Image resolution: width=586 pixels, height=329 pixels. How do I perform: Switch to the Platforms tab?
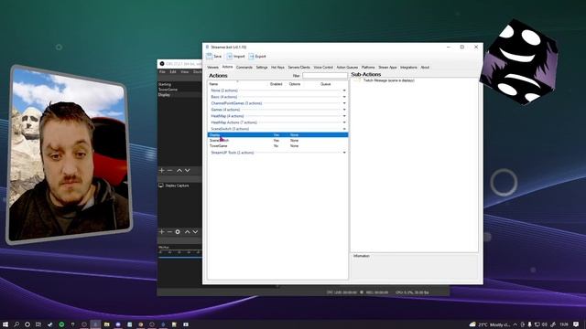[368, 67]
